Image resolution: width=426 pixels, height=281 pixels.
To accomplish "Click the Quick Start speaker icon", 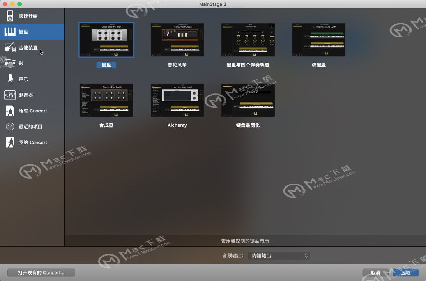I will (10, 16).
